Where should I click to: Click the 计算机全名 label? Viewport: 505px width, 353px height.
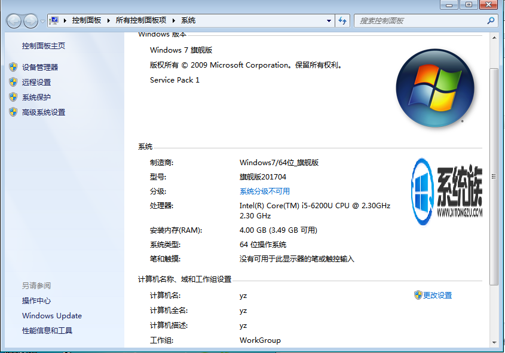[169, 311]
